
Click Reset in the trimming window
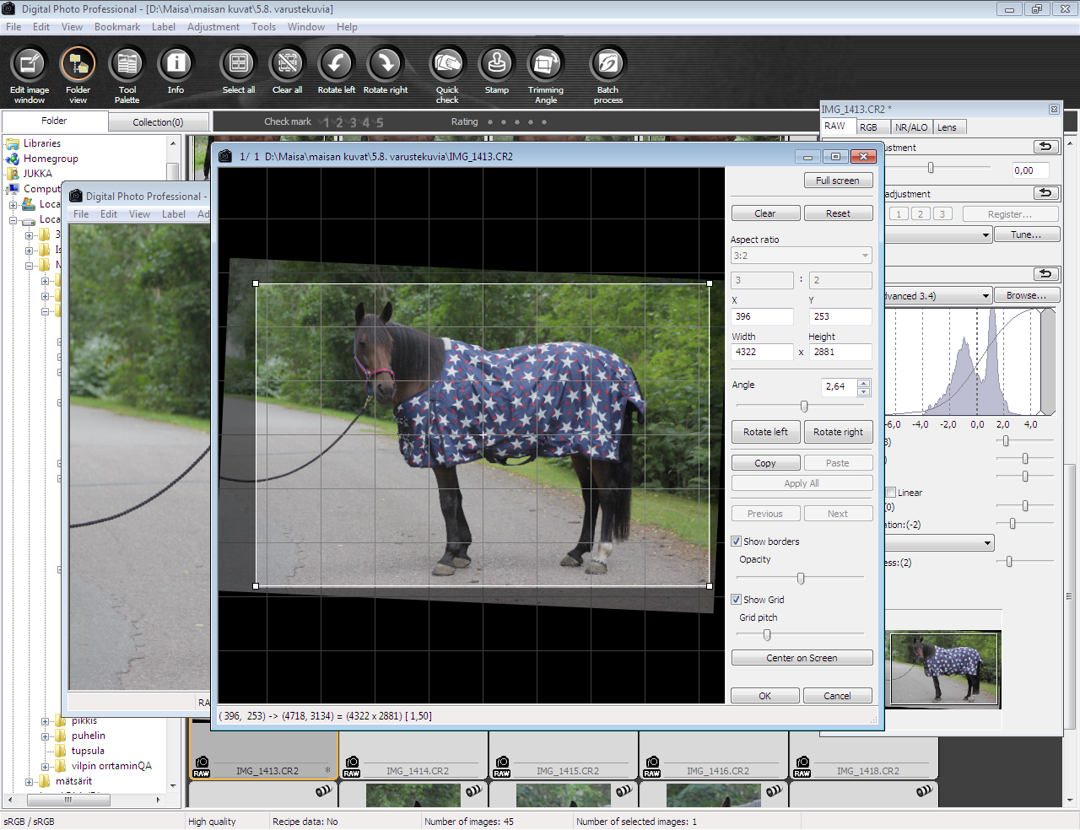coord(838,213)
